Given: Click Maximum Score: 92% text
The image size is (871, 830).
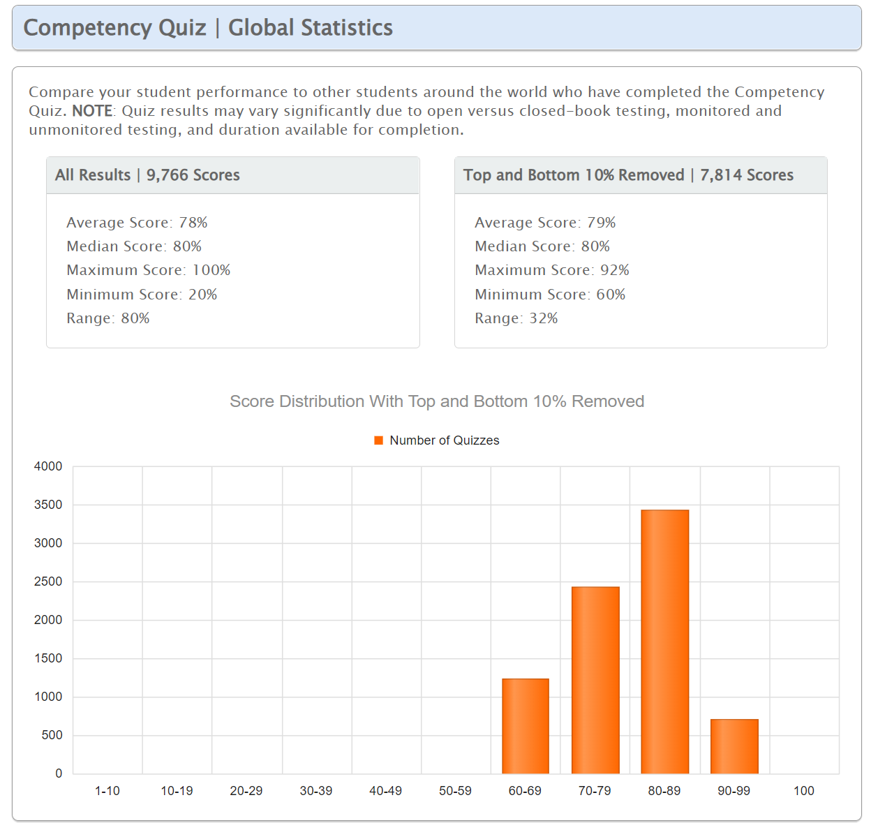Looking at the screenshot, I should click(552, 270).
